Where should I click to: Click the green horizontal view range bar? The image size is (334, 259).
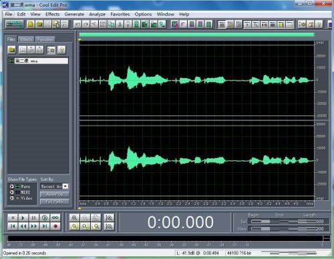[197, 35]
